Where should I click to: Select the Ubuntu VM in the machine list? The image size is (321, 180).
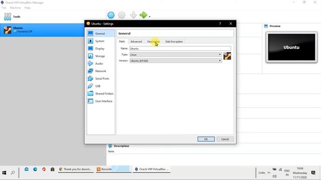tap(42, 30)
